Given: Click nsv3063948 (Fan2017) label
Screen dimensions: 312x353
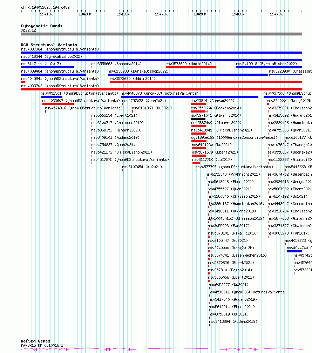Looking at the screenshot, I should click(289, 233).
